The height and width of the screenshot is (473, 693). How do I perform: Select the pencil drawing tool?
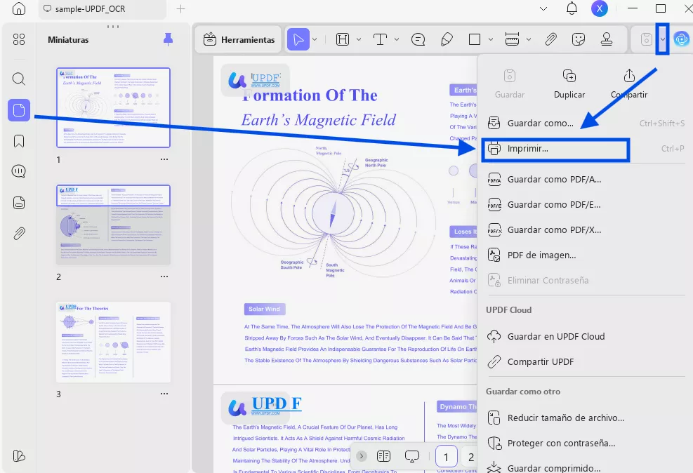(x=447, y=39)
